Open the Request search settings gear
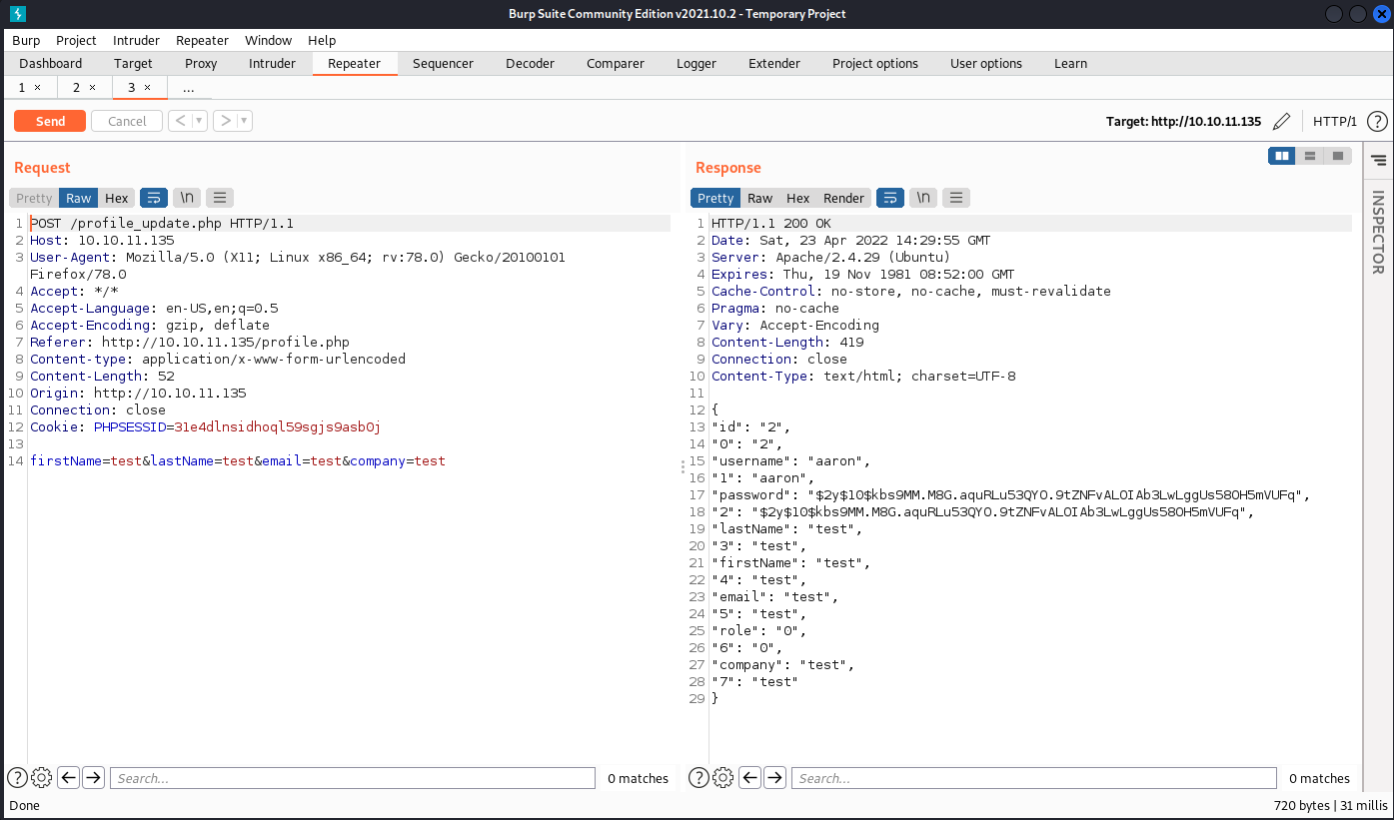1394x820 pixels. pos(42,778)
